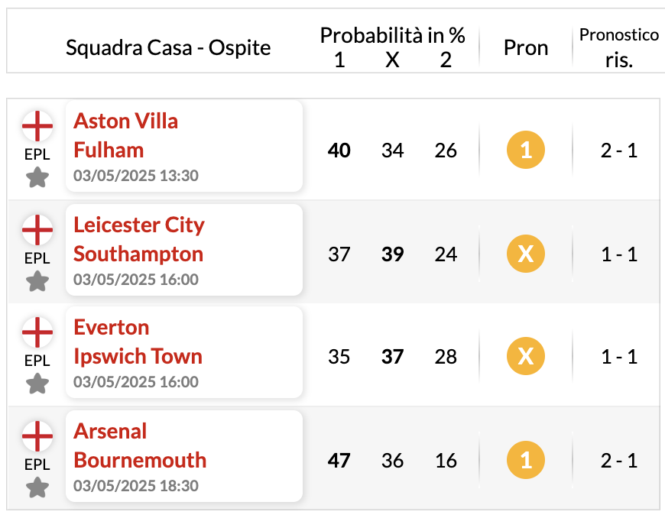Click the yellow 1 prediction badge for Aston Villa
The image size is (665, 518).
click(x=526, y=150)
